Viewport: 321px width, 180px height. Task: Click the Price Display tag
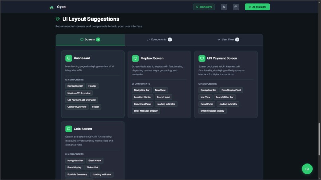click(74, 168)
